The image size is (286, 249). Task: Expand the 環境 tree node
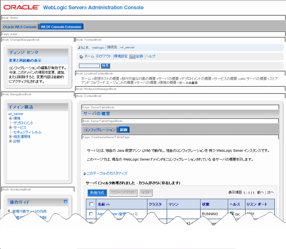tap(11, 118)
